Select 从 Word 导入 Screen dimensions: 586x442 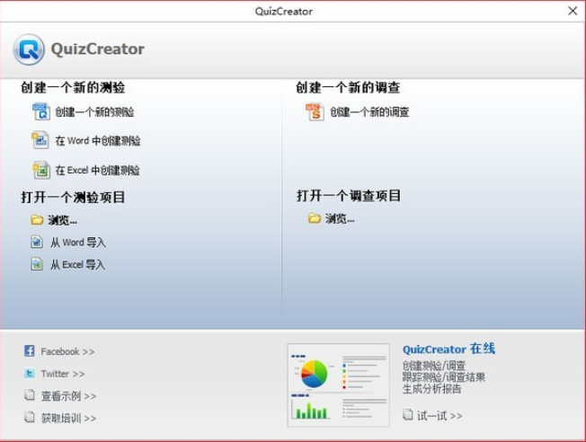[78, 243]
